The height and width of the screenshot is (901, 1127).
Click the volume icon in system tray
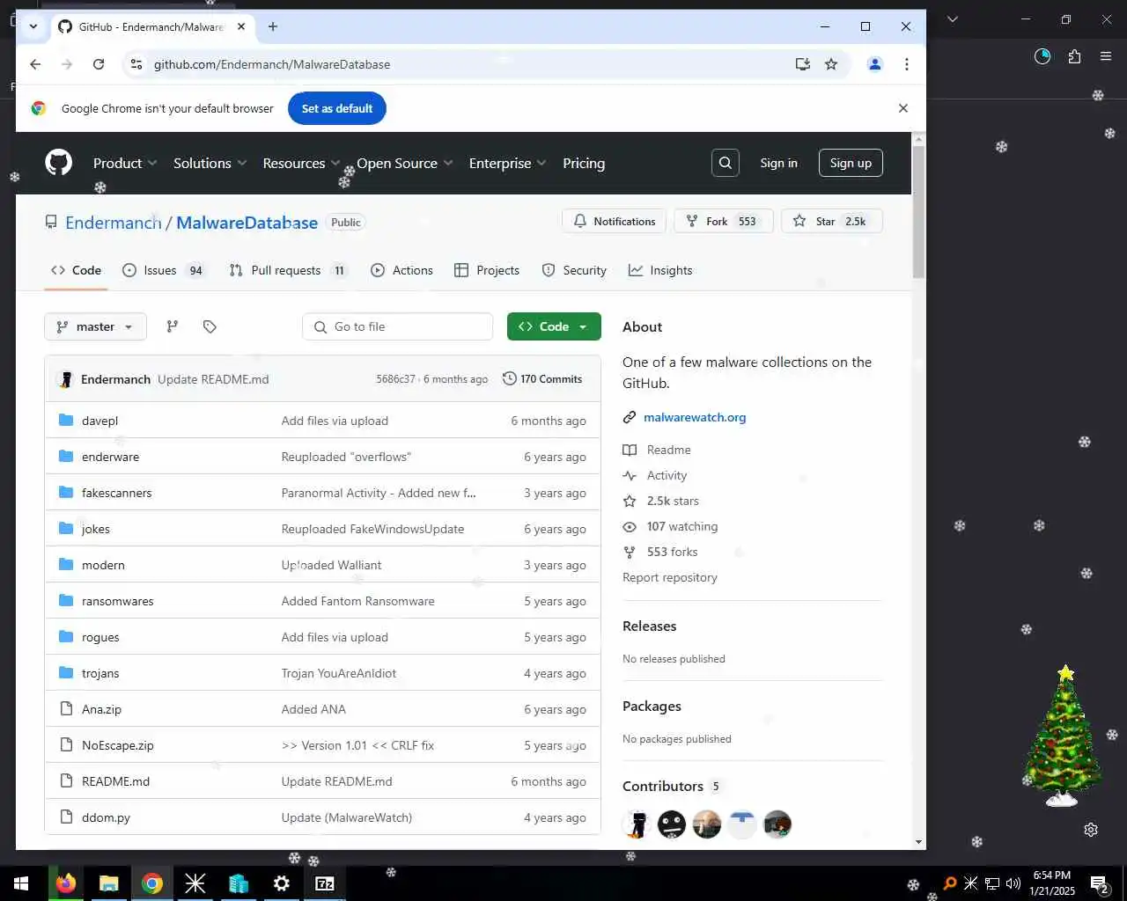[x=1013, y=883]
